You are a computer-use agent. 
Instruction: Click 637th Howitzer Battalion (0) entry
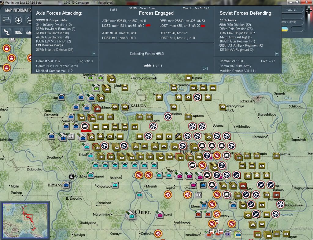click(56, 29)
